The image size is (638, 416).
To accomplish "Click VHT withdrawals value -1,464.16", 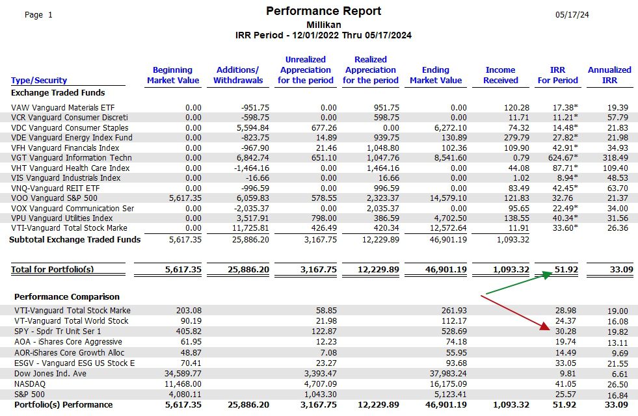I will coord(252,168).
